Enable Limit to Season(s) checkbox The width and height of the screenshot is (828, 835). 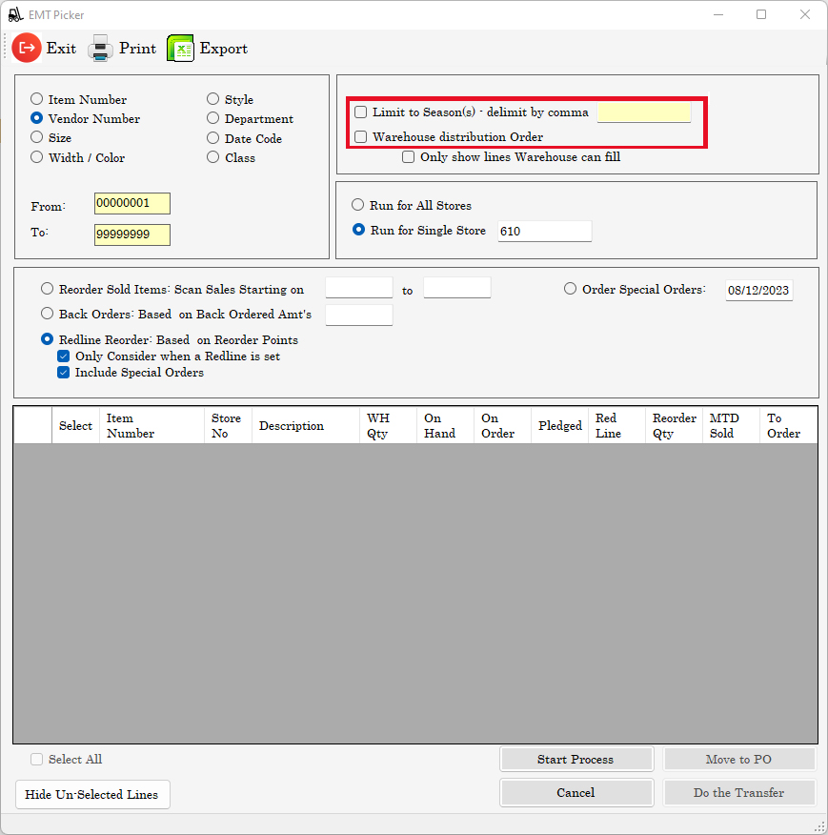point(361,112)
